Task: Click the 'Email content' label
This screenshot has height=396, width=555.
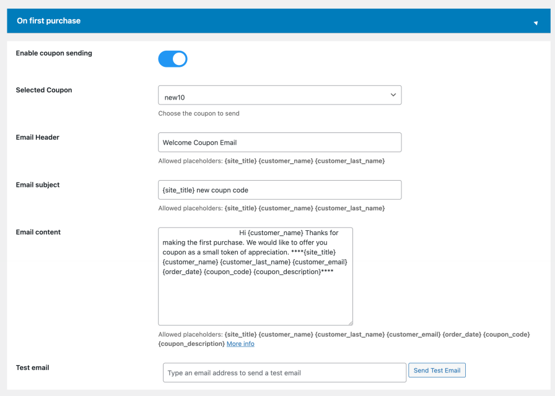Action: [38, 232]
